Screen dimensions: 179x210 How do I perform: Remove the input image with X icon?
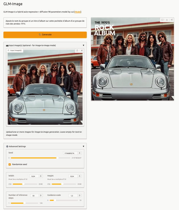[82, 50]
